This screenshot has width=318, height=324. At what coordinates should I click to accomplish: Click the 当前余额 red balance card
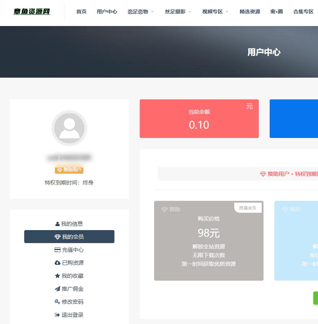tap(199, 118)
